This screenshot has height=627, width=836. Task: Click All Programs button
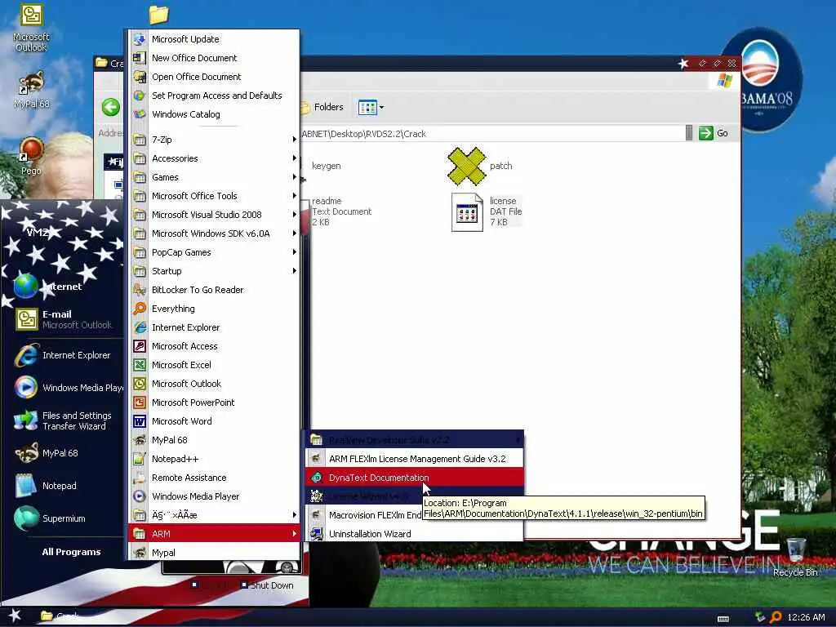pyautogui.click(x=72, y=552)
